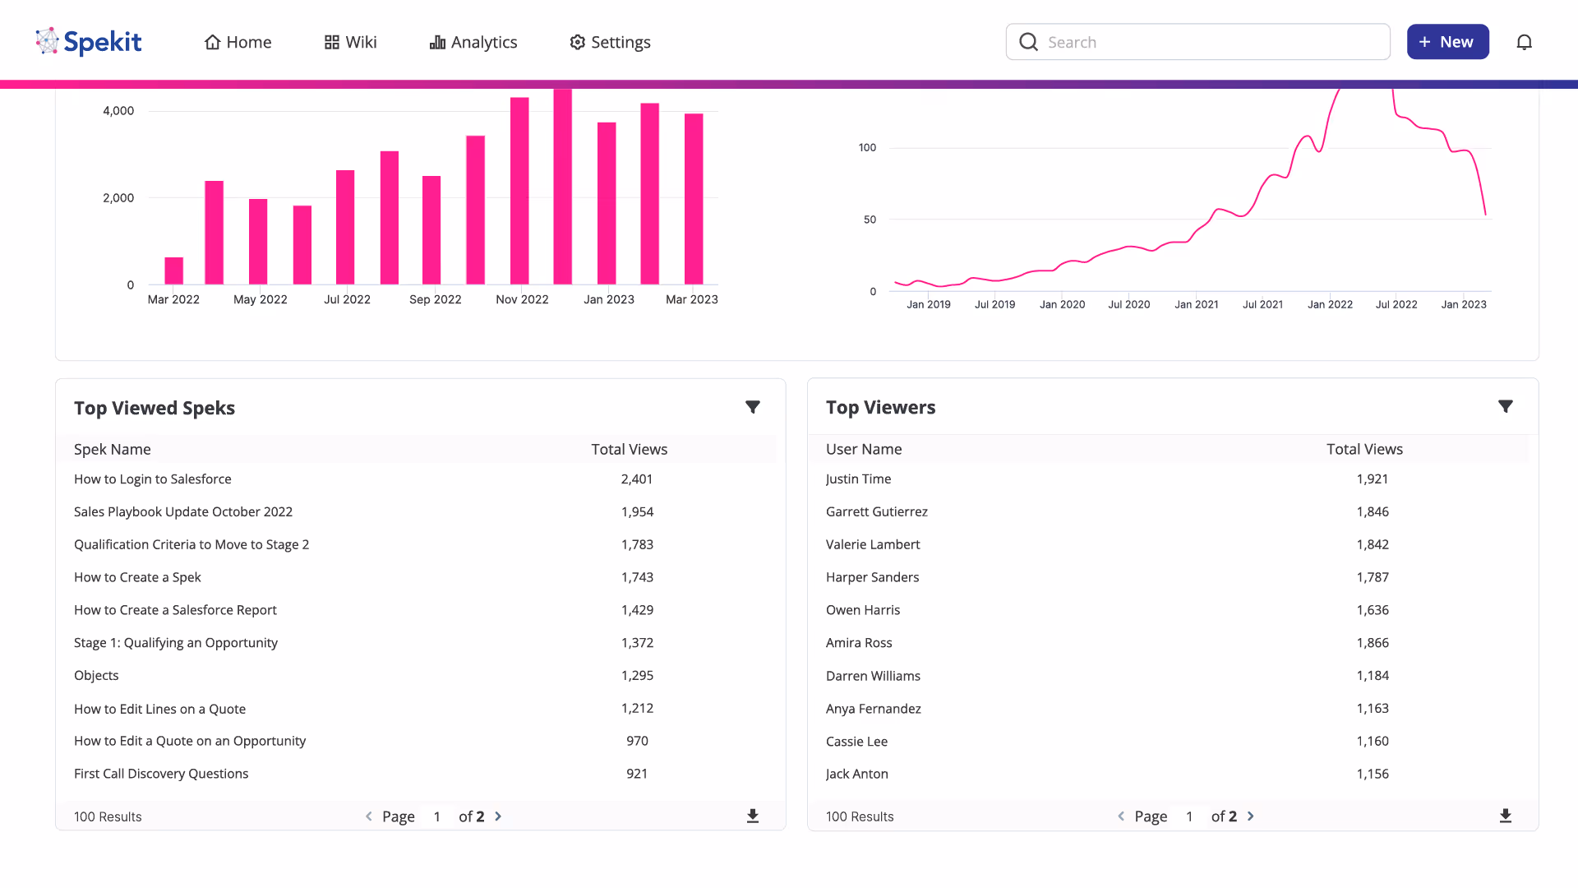
Task: Download Top Viewed Speks results
Action: (752, 816)
